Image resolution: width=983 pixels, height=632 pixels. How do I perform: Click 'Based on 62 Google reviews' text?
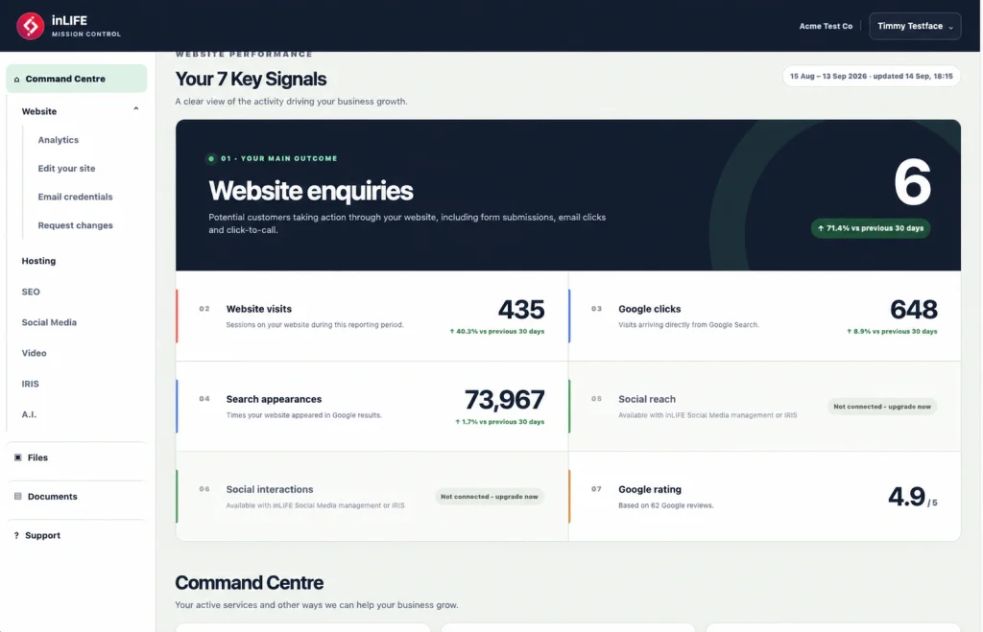point(666,506)
